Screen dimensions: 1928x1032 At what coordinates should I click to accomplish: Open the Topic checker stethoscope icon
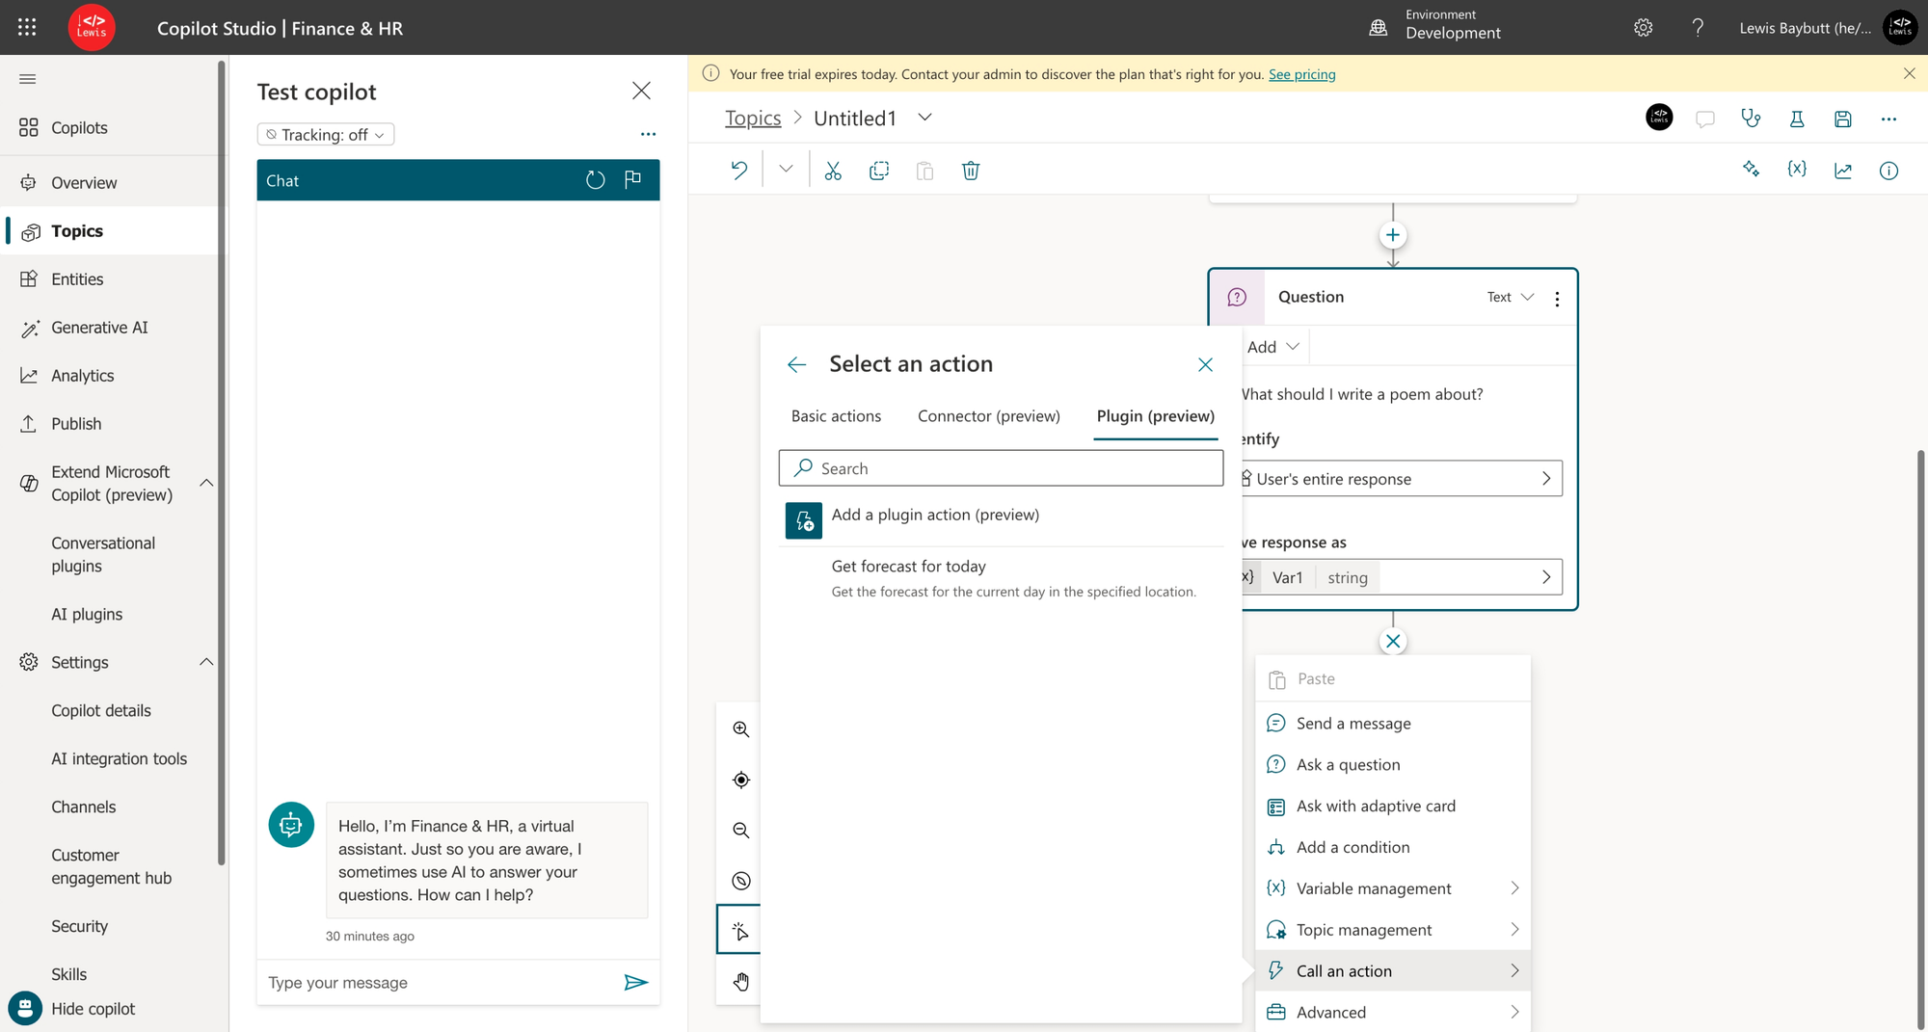[1751, 119]
